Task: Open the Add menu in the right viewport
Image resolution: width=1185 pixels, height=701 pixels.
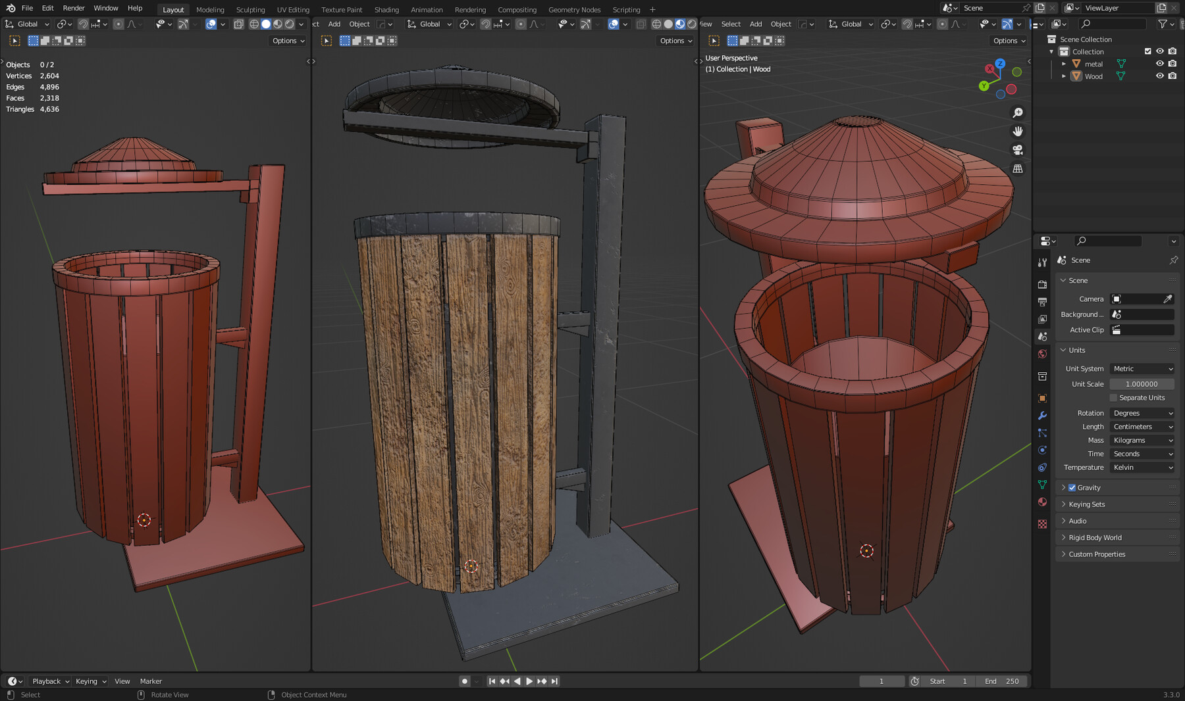Action: point(755,24)
